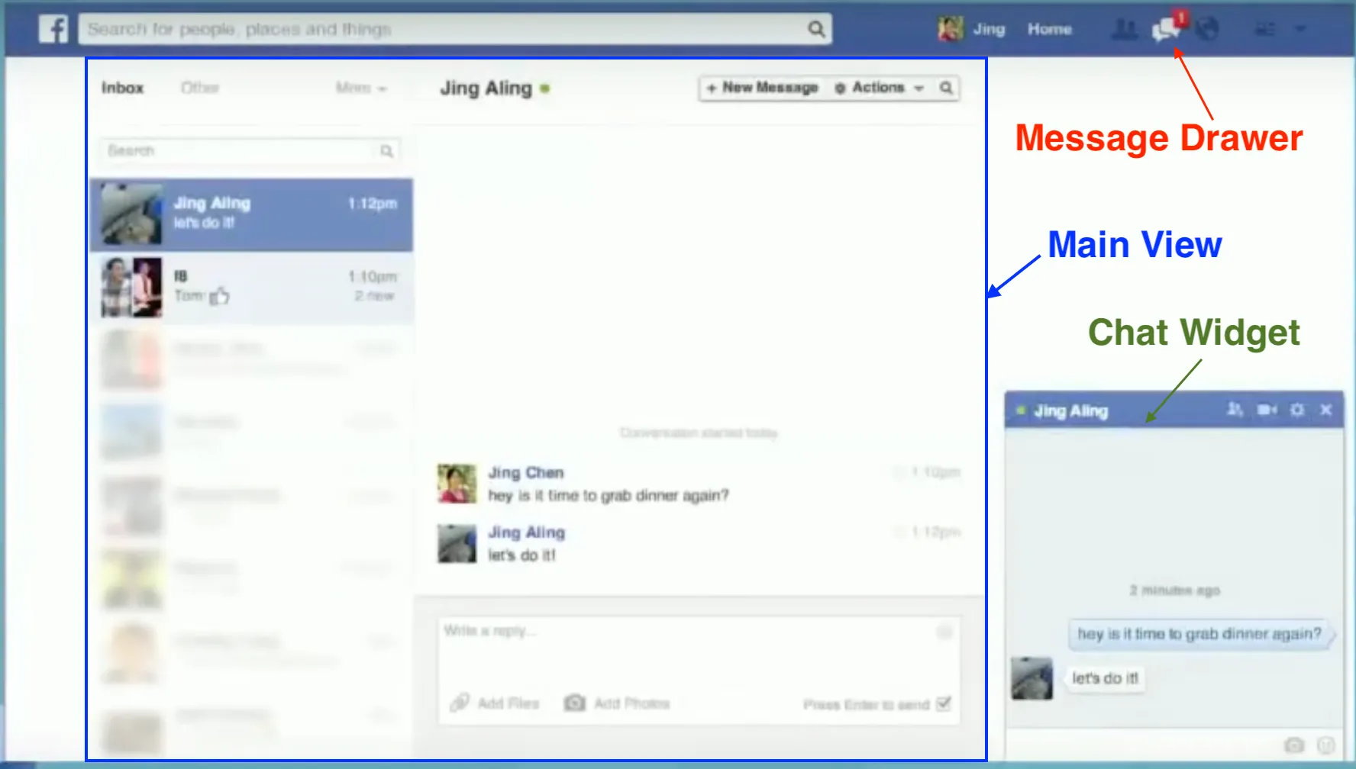
Task: Go to Home in the top bar
Action: 1049,29
